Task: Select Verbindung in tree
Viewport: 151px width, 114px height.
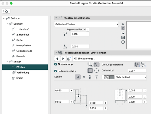Action: 23,73
